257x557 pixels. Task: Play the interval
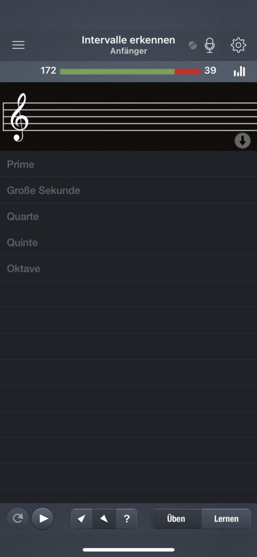click(x=42, y=518)
